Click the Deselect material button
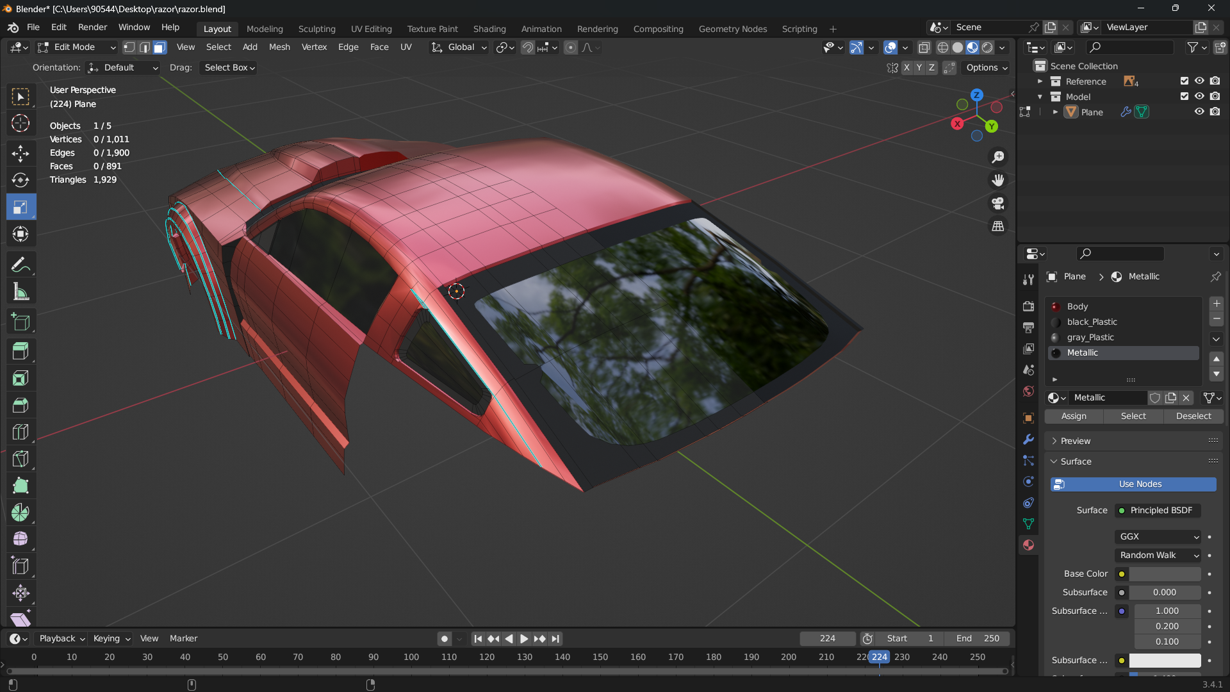The height and width of the screenshot is (692, 1230). tap(1193, 416)
